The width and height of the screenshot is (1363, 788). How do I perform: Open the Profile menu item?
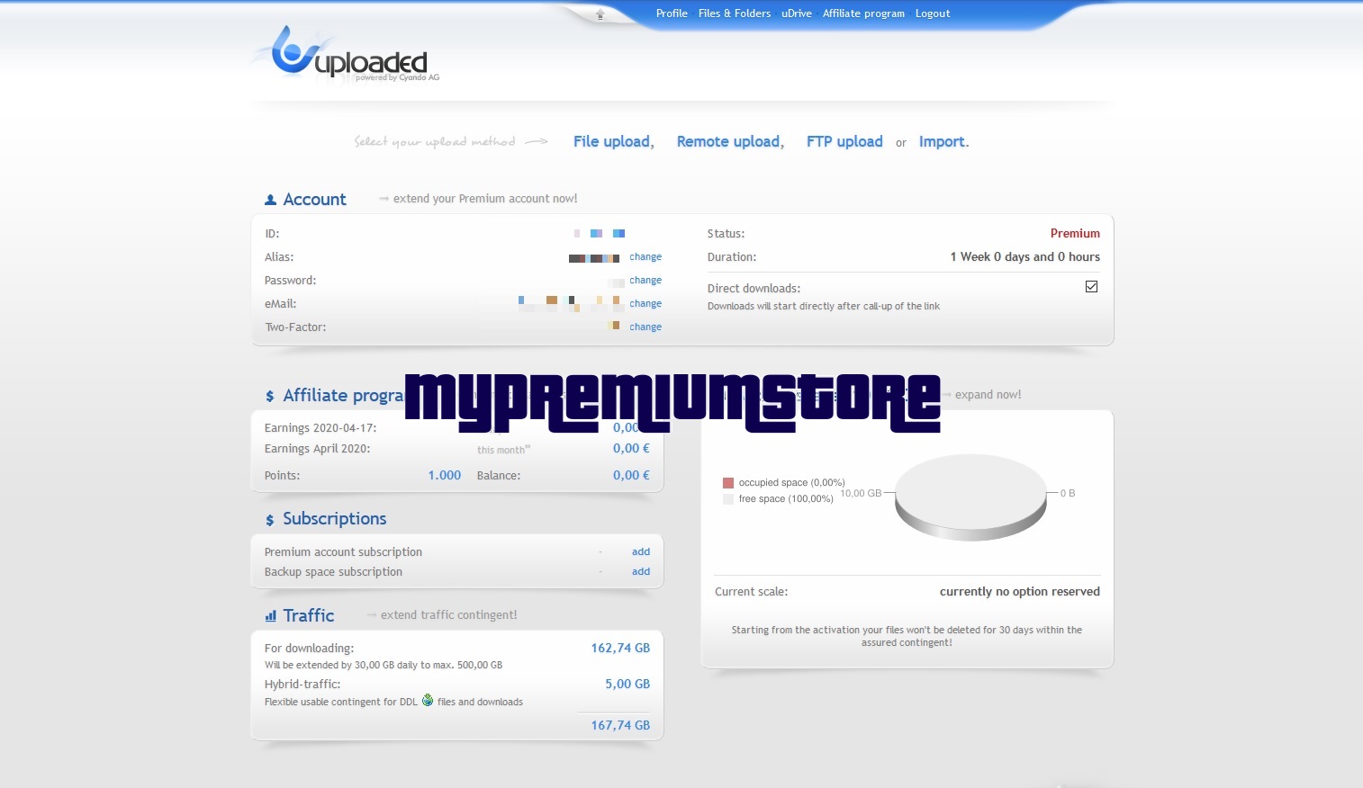point(672,13)
